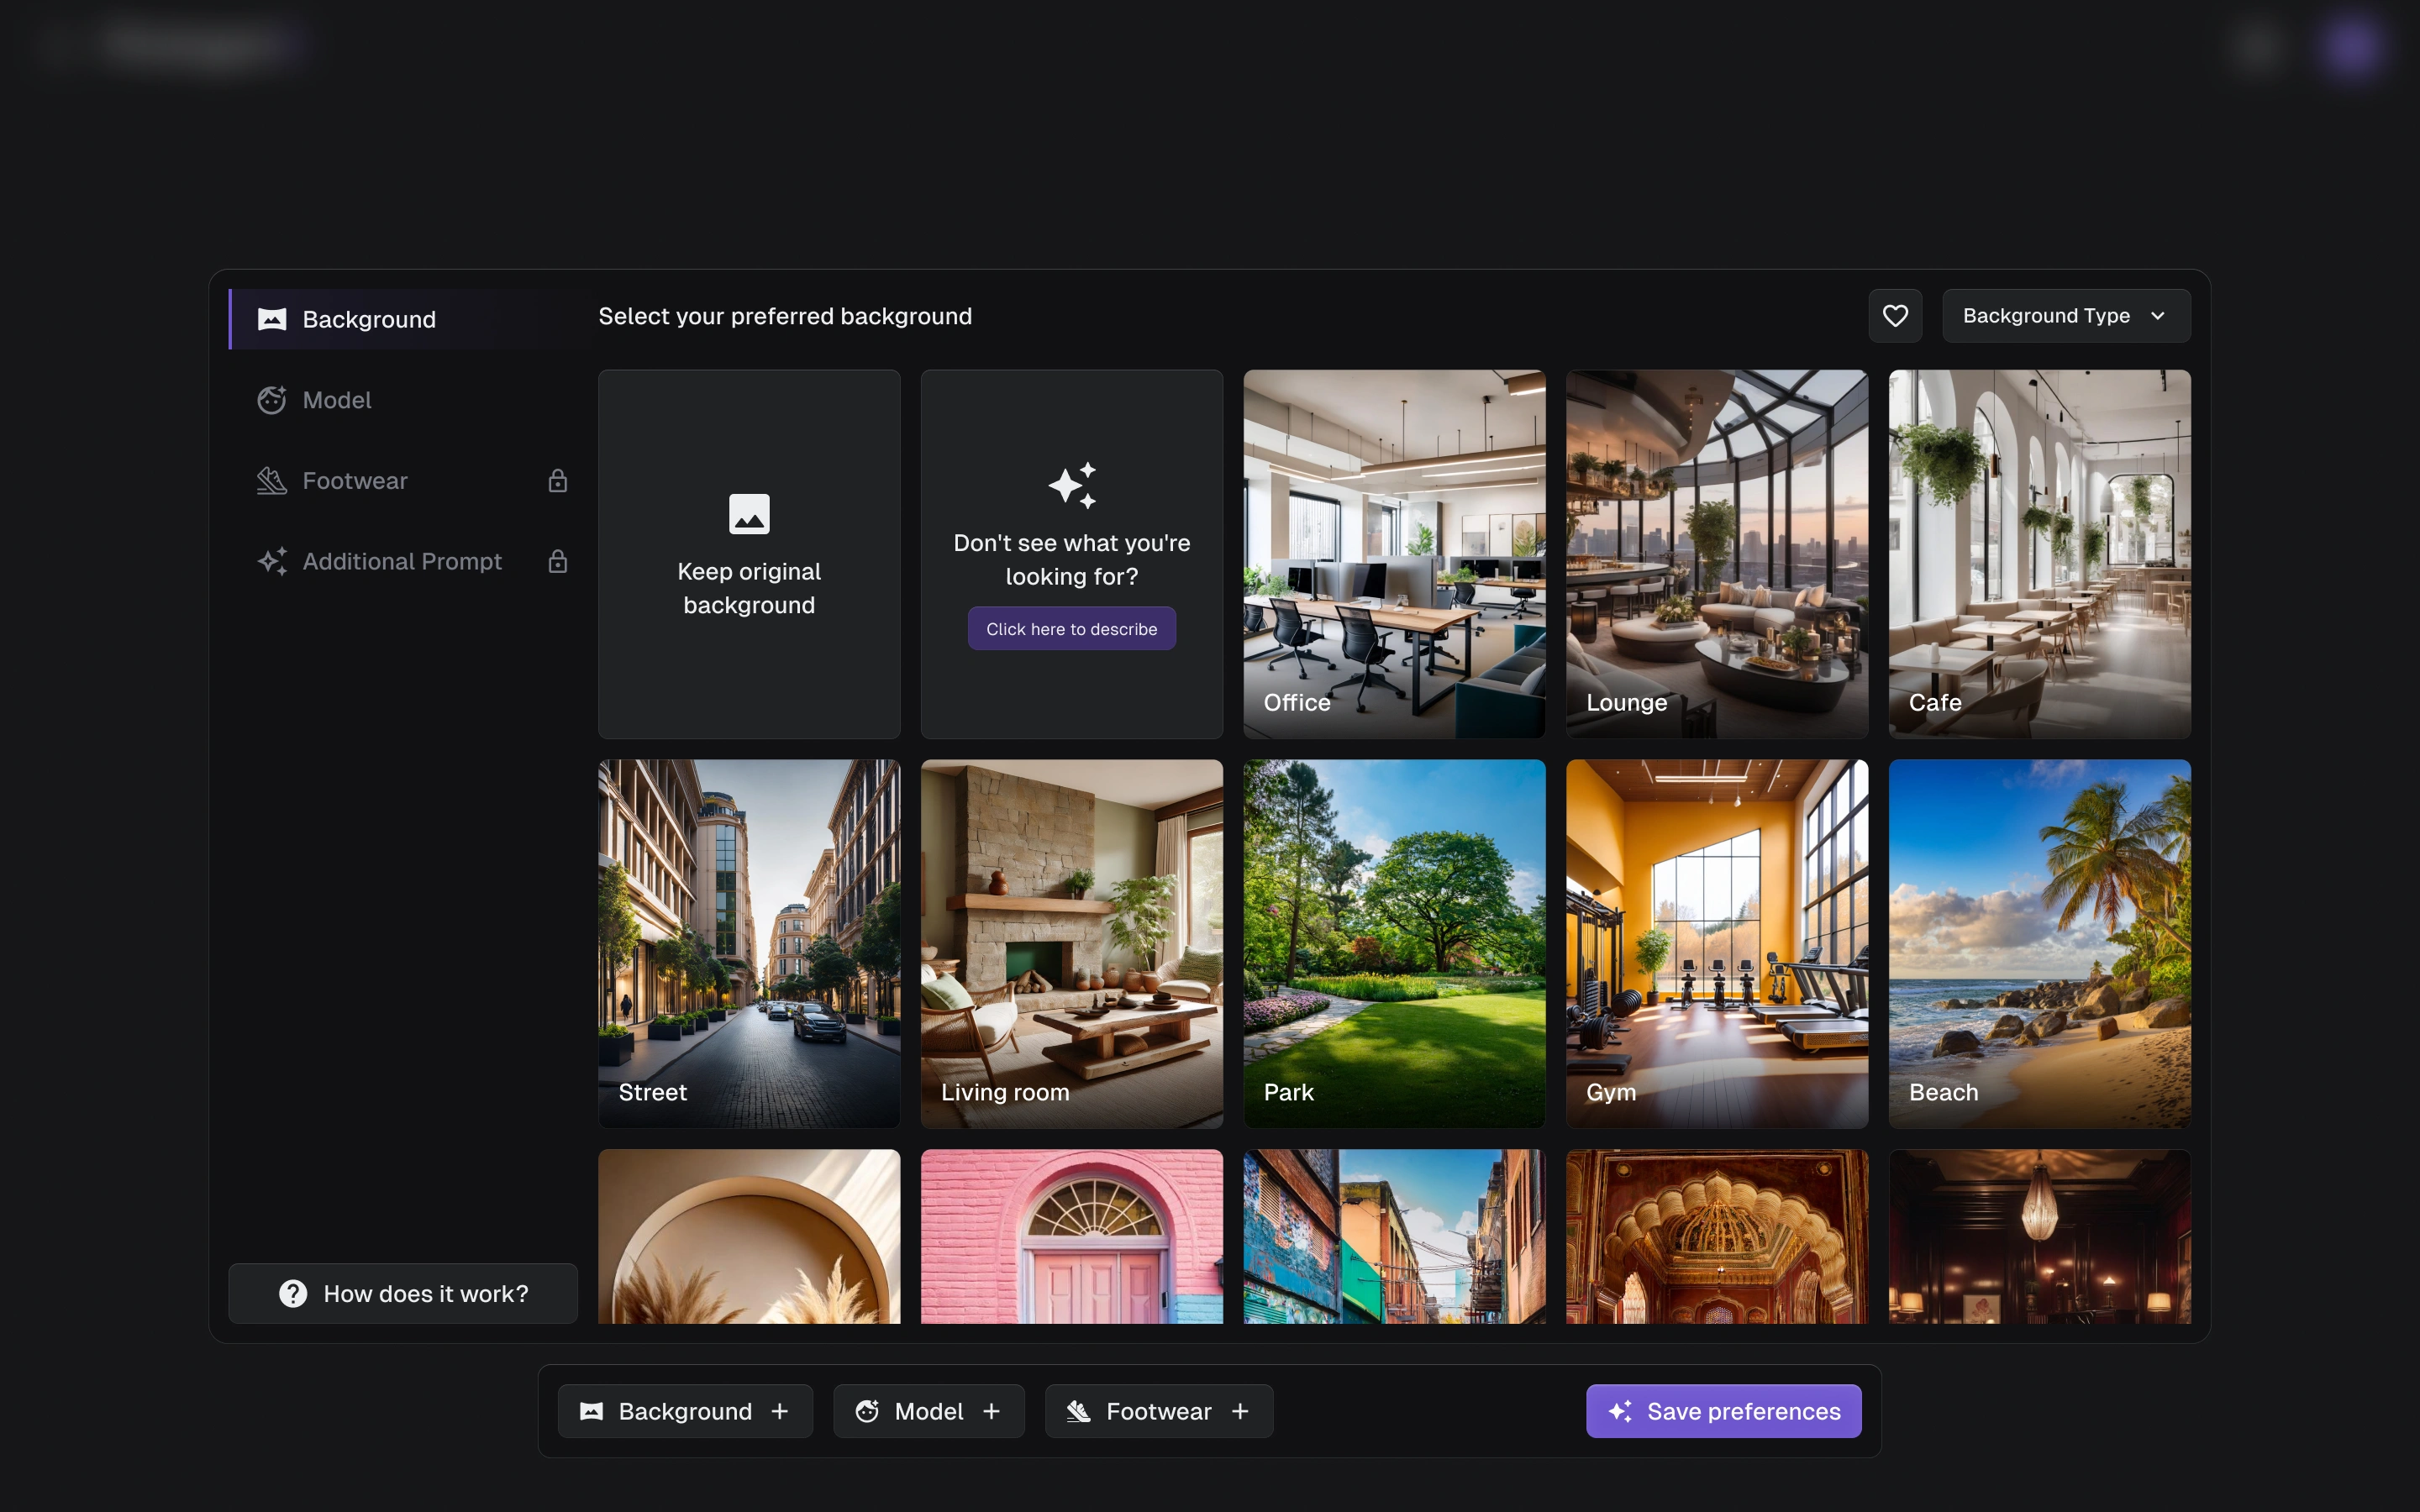
Task: Click the 'Click here to describe' button
Action: click(x=1071, y=629)
